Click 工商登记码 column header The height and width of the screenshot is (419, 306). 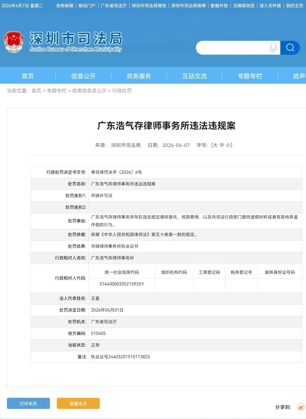pyautogui.click(x=209, y=272)
